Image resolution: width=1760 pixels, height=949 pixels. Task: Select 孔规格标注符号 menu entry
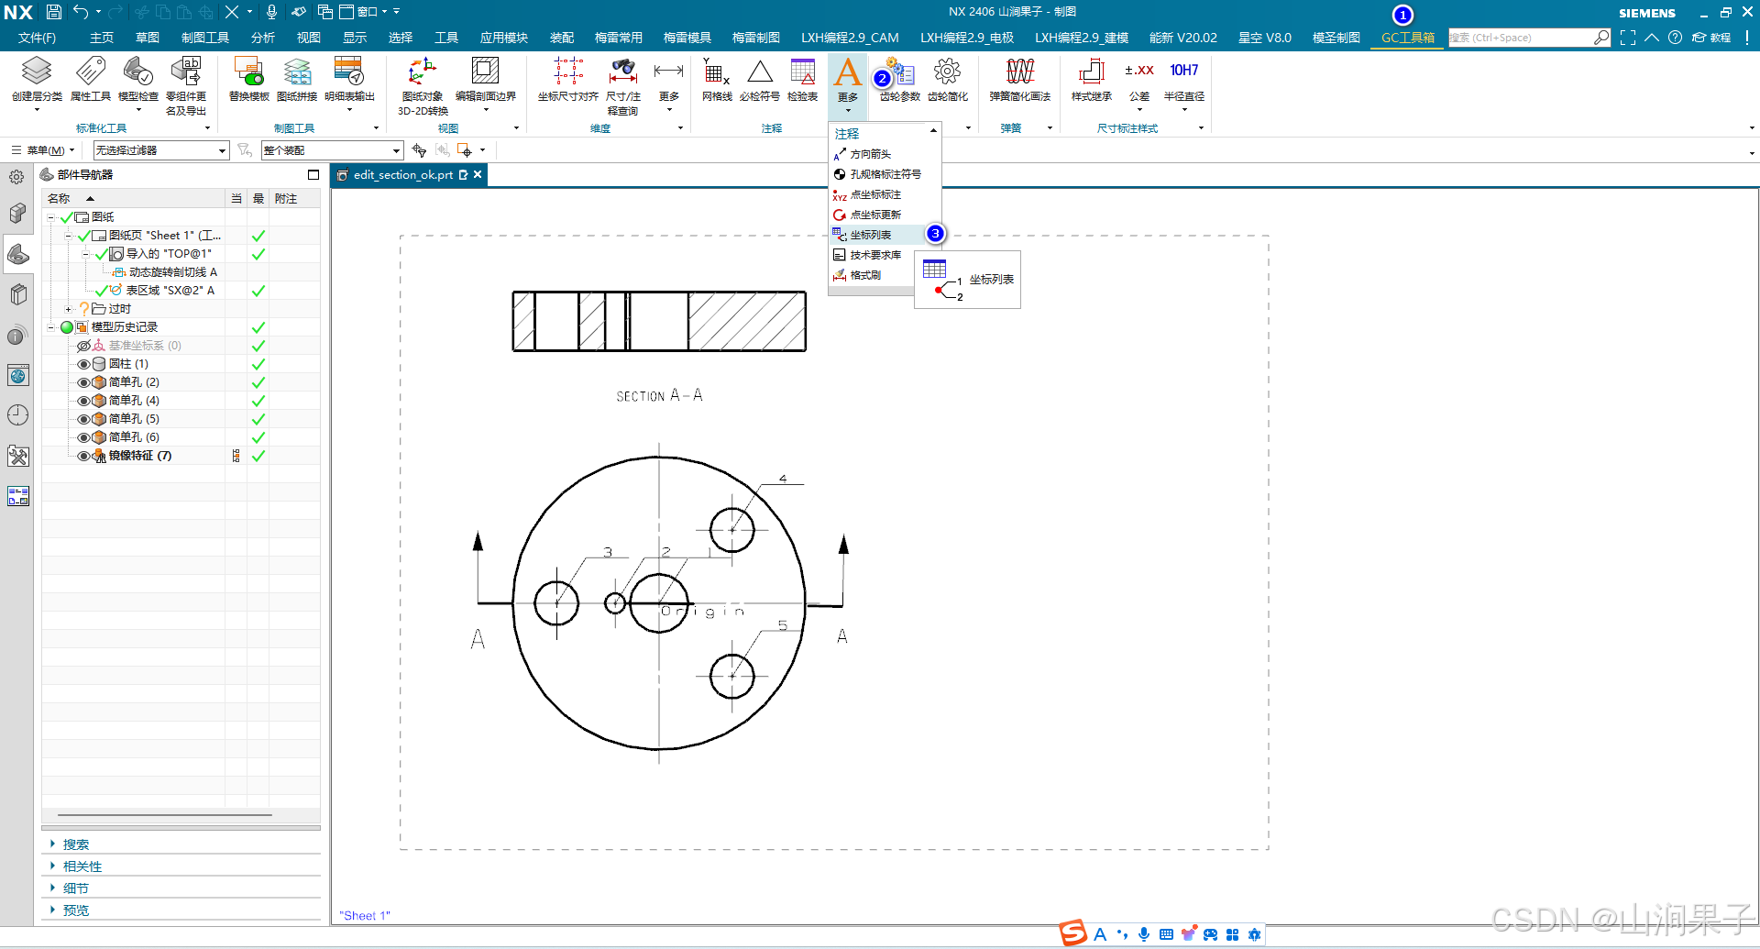(x=885, y=174)
